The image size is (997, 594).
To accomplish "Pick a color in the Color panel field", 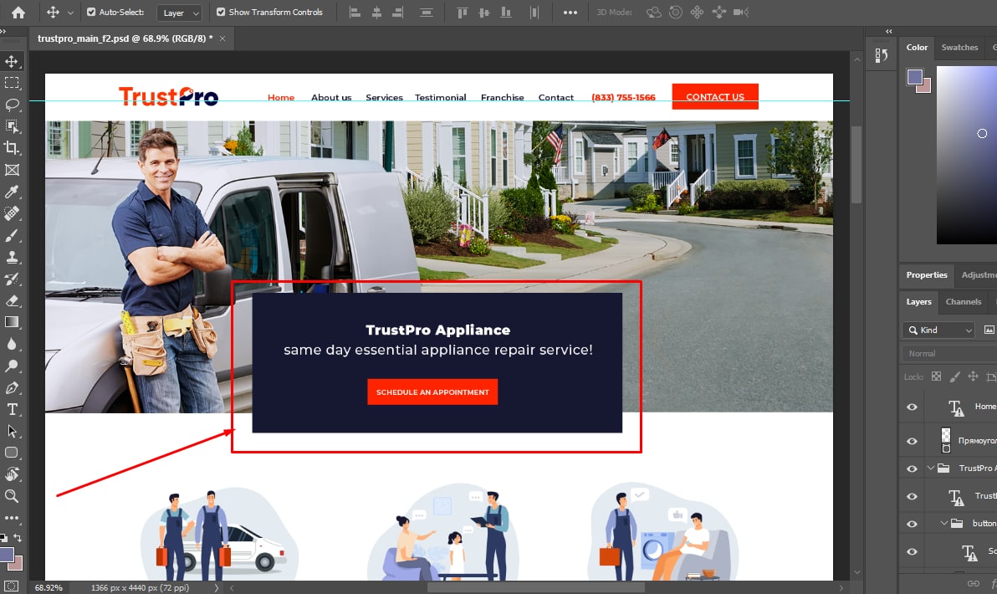I will point(967,155).
